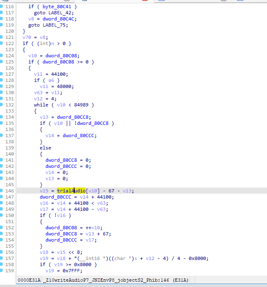This screenshot has height=287, width=267.
Task: Set breakpoint marker beside line 141
Action: tap(1, 160)
